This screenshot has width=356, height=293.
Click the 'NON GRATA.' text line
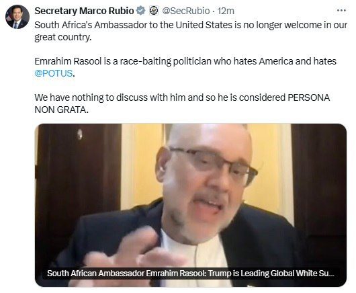[x=61, y=110]
